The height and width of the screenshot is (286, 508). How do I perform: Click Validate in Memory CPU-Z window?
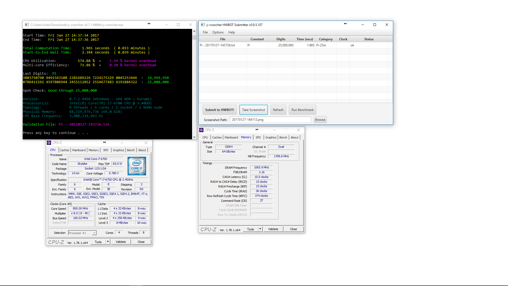point(273,229)
